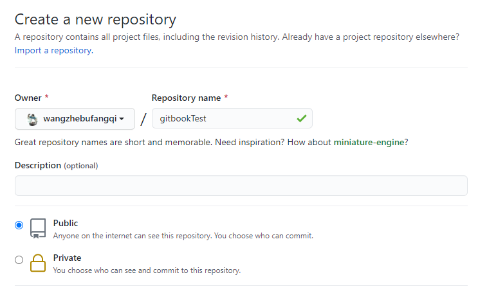Click the "Owner" field label
This screenshot has height=291, width=478.
28,98
